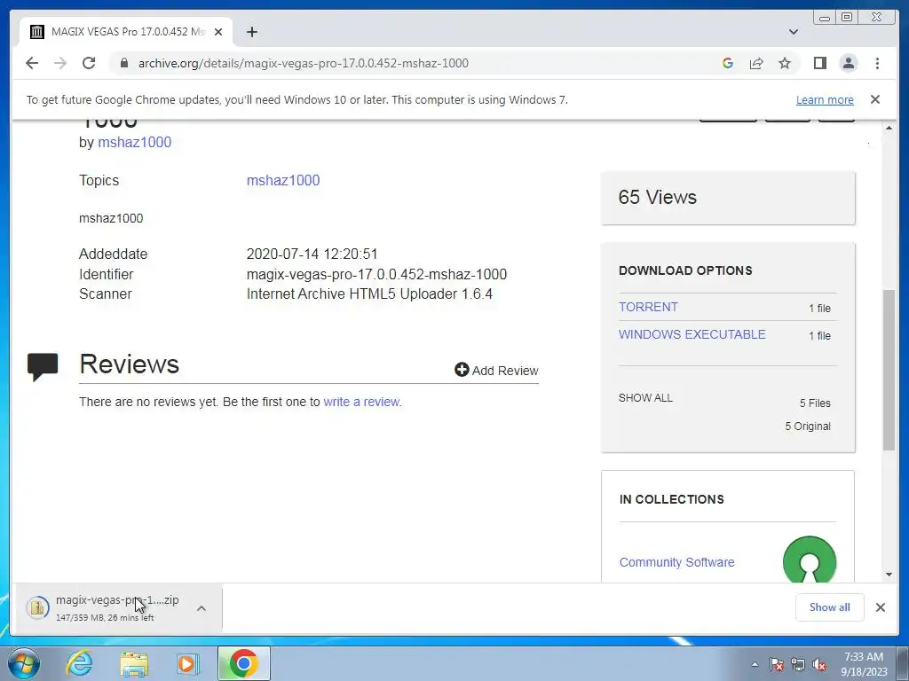Open the Learn more link in infobar

pos(825,99)
